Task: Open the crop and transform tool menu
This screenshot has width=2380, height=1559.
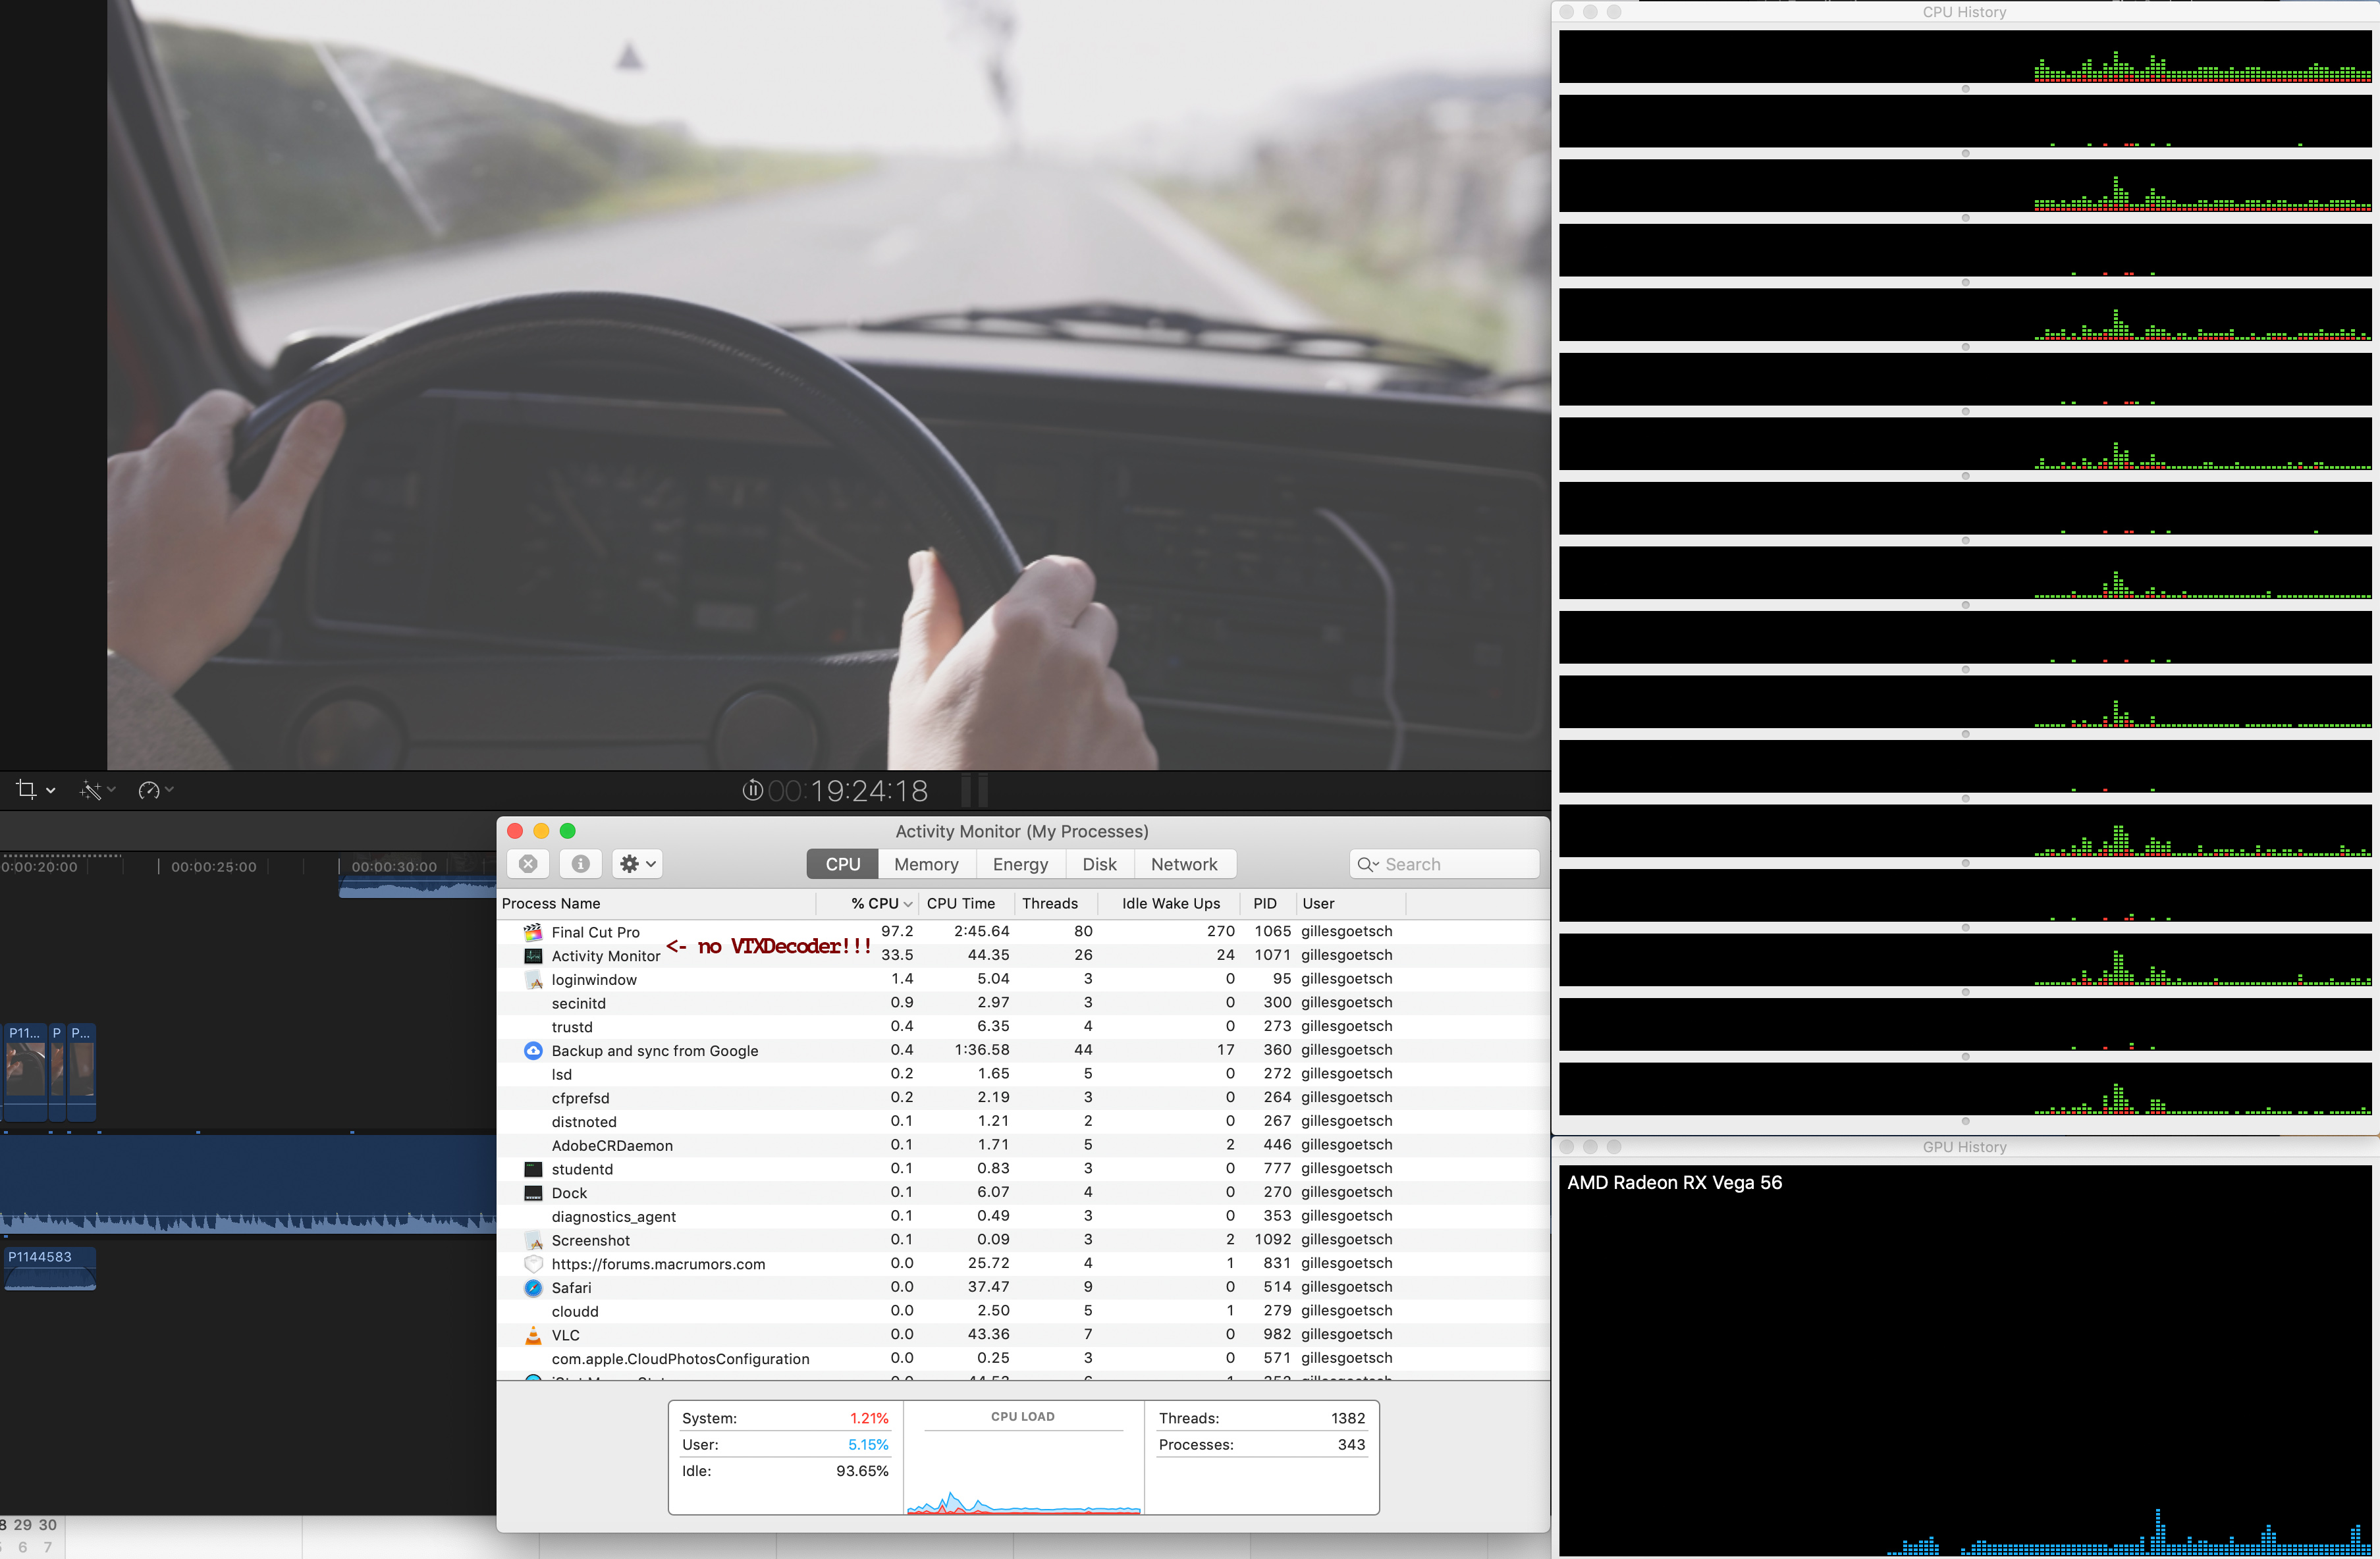Action: coord(34,790)
